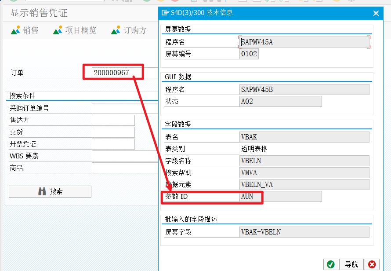Click the 字段名称 field VBELN
Screen dimensions: 391x271
304,161
